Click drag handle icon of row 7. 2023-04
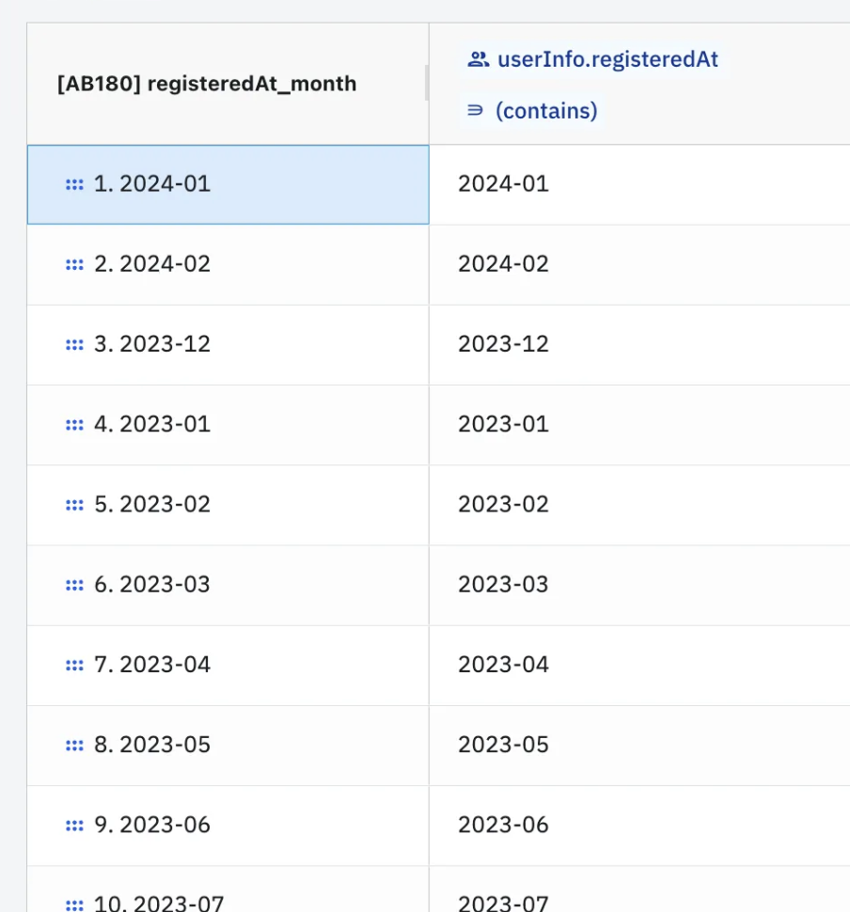 coord(74,666)
